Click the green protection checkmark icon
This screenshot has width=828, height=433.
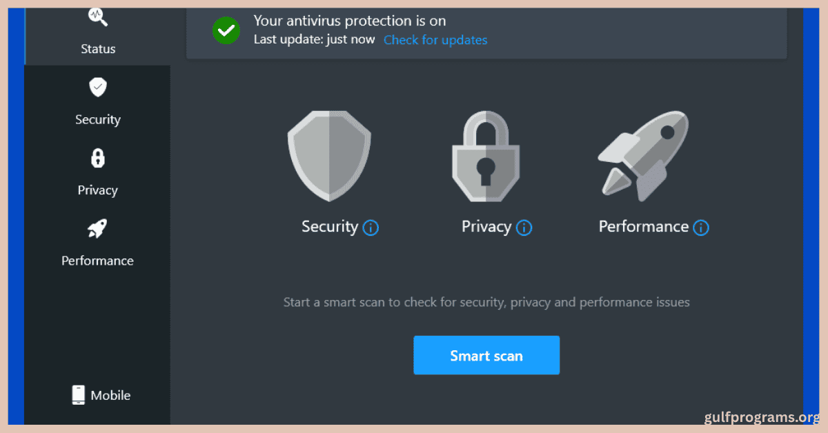click(x=226, y=30)
